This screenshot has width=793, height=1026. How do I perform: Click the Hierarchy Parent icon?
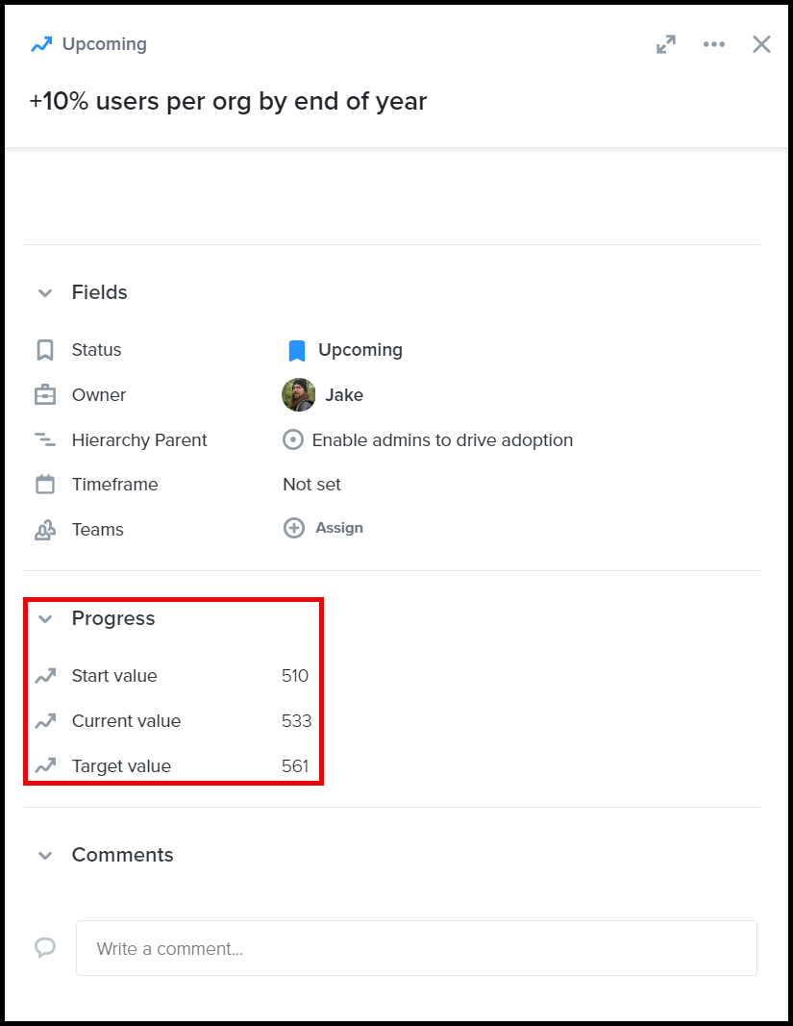(x=45, y=439)
